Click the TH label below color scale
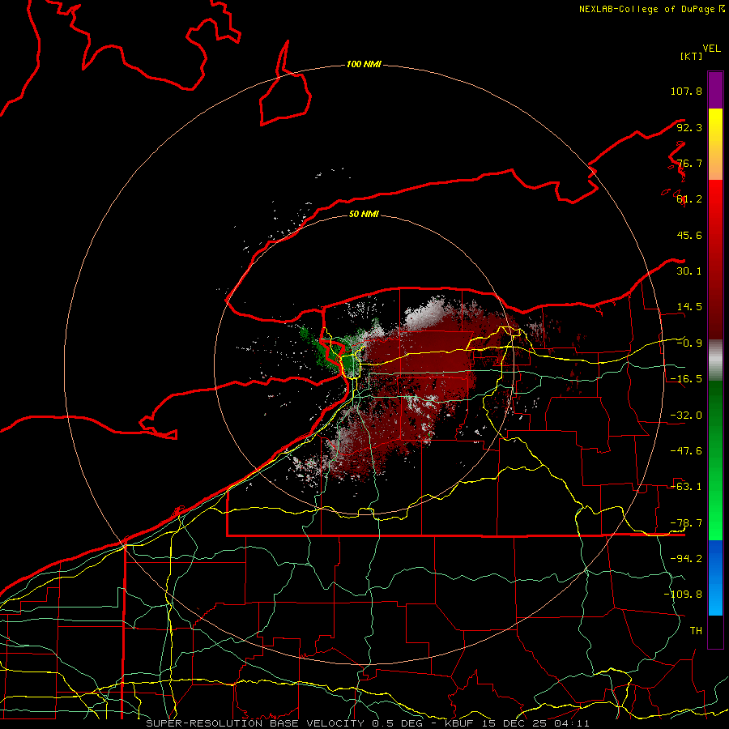Viewport: 729px width, 729px height. (x=696, y=631)
